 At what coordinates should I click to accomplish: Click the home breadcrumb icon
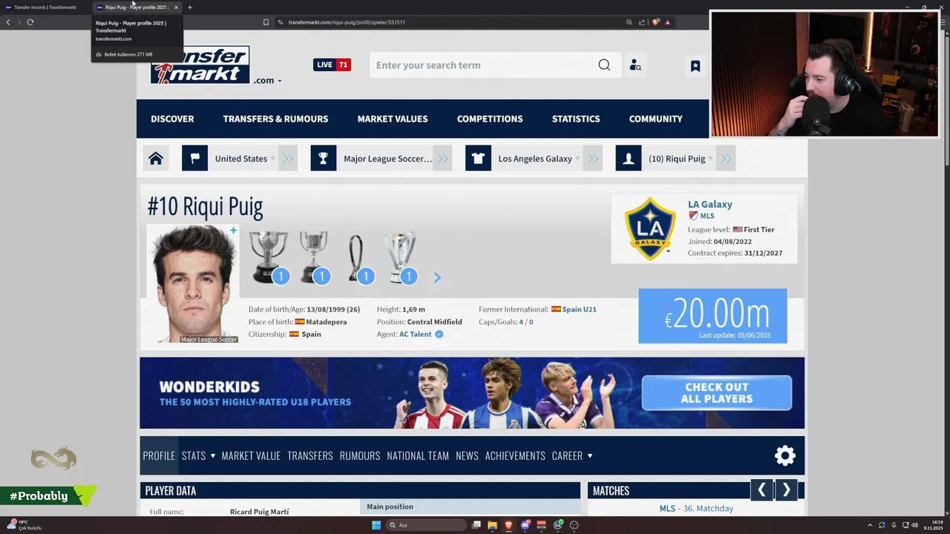156,158
